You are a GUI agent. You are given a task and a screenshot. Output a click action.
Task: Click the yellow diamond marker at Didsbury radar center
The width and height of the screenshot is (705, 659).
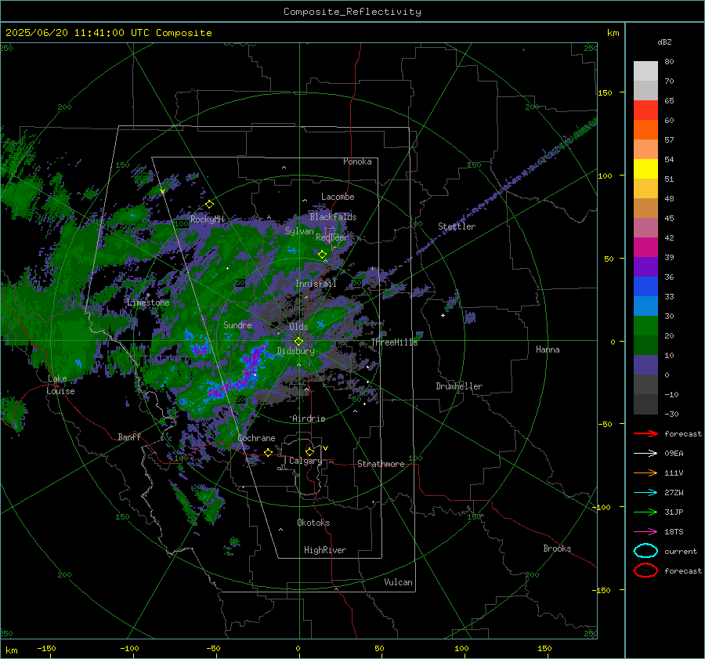(x=299, y=342)
